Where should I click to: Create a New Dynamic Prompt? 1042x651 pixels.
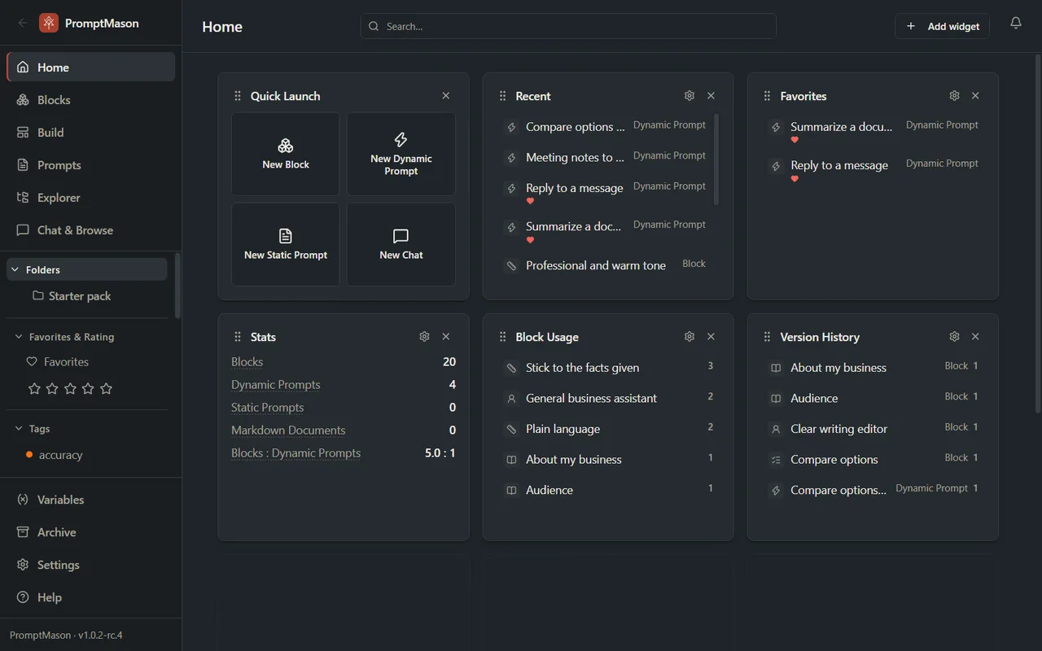coord(401,154)
